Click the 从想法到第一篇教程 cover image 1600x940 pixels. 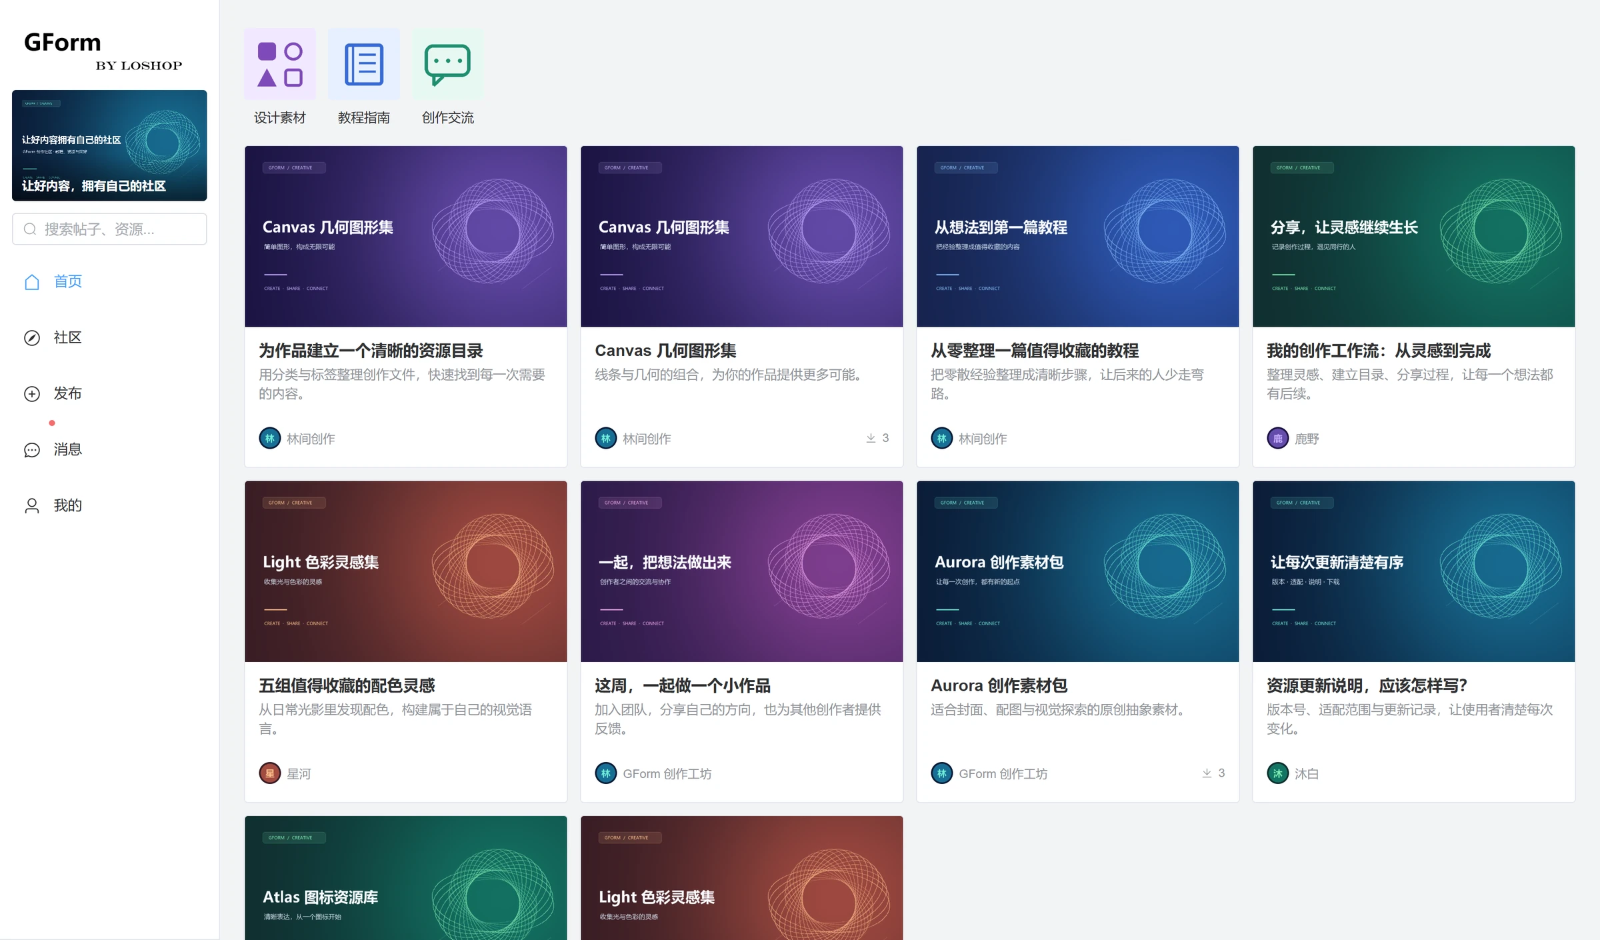(1078, 237)
